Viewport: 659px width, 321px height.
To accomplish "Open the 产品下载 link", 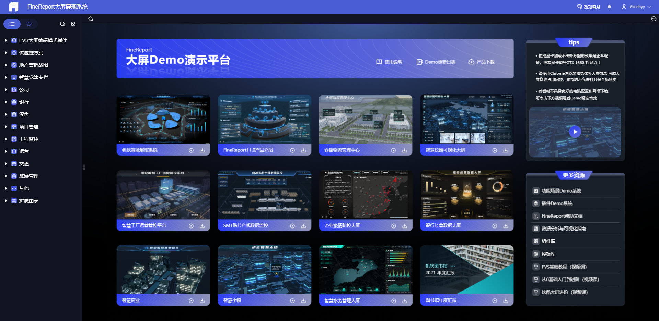I will pos(481,62).
